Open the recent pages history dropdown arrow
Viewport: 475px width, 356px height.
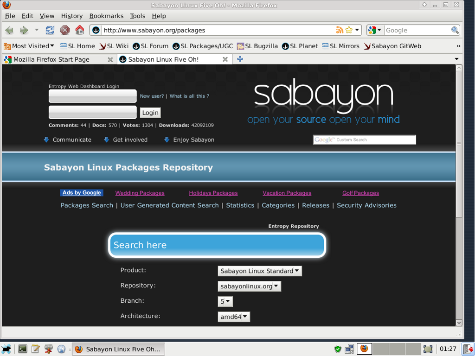click(x=37, y=30)
